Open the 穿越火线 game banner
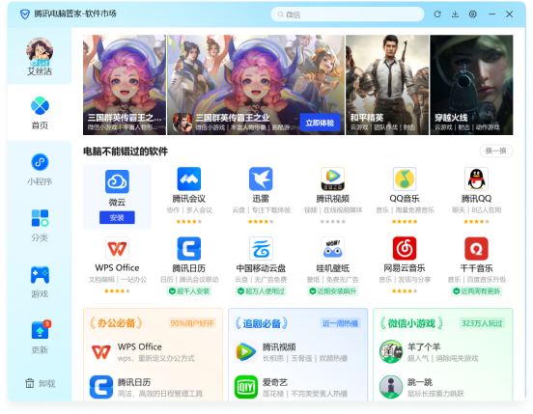Image resolution: width=533 pixels, height=414 pixels. (471, 85)
